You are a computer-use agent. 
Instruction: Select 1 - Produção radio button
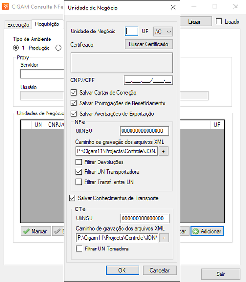tap(16, 48)
